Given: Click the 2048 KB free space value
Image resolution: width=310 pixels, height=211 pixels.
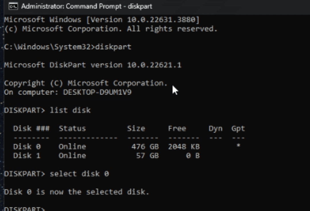Looking at the screenshot, I should (184, 146).
